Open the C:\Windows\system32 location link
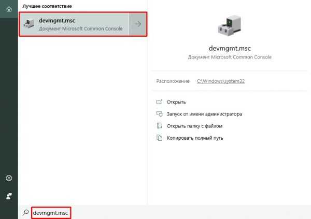Image resolution: width=311 pixels, height=219 pixels. point(221,81)
